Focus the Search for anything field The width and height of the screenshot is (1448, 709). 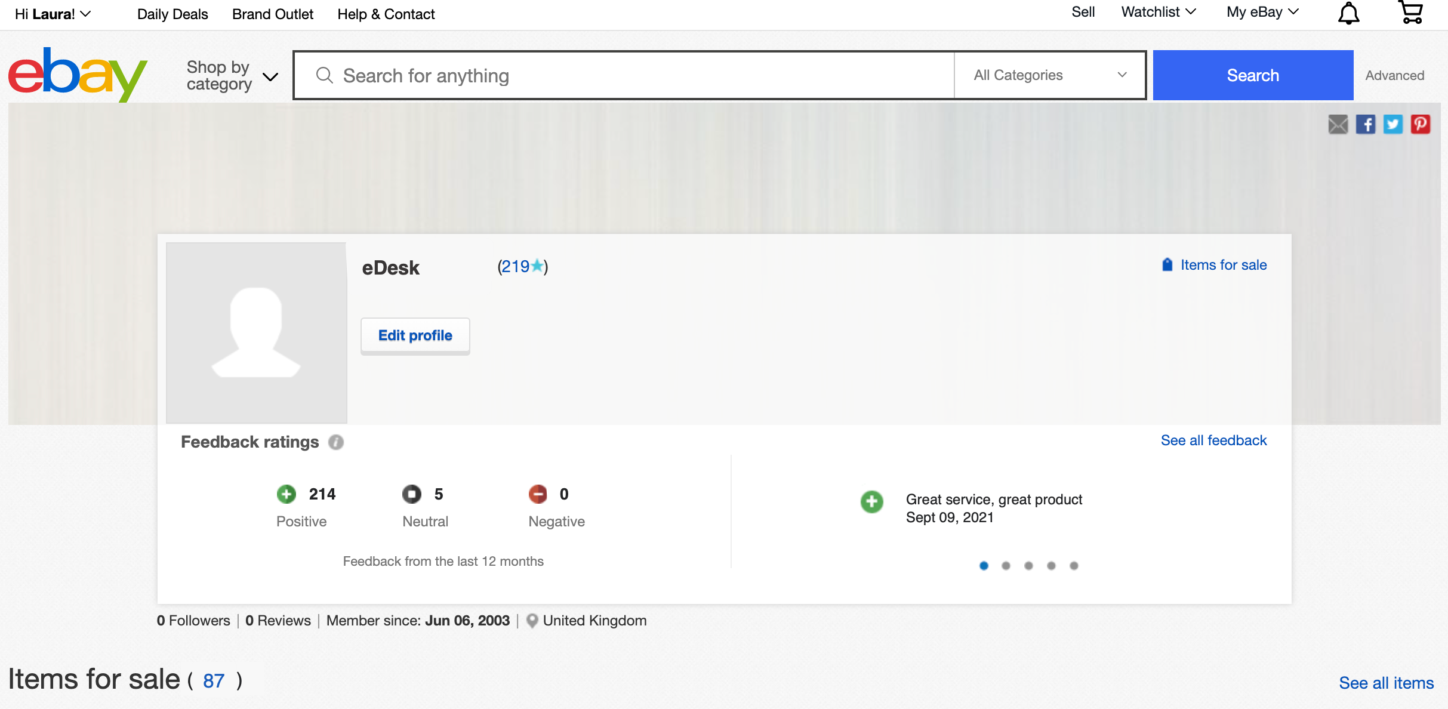[x=624, y=75]
